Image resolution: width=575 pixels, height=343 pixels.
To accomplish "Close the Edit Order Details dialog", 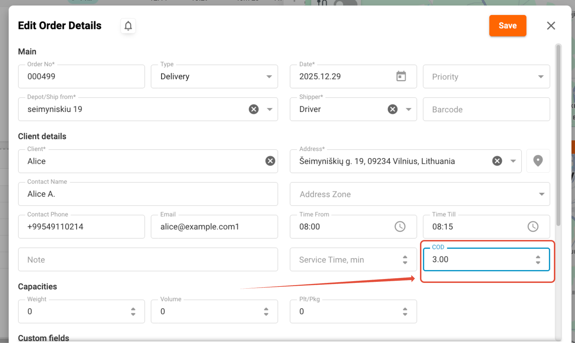I will 551,26.
